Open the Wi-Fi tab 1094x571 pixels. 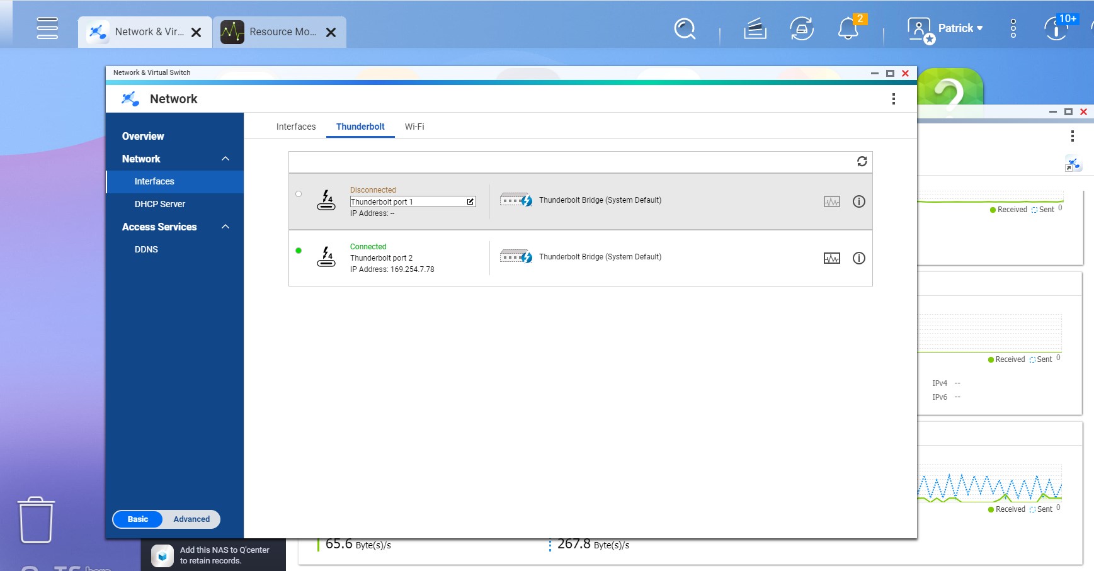(x=414, y=127)
